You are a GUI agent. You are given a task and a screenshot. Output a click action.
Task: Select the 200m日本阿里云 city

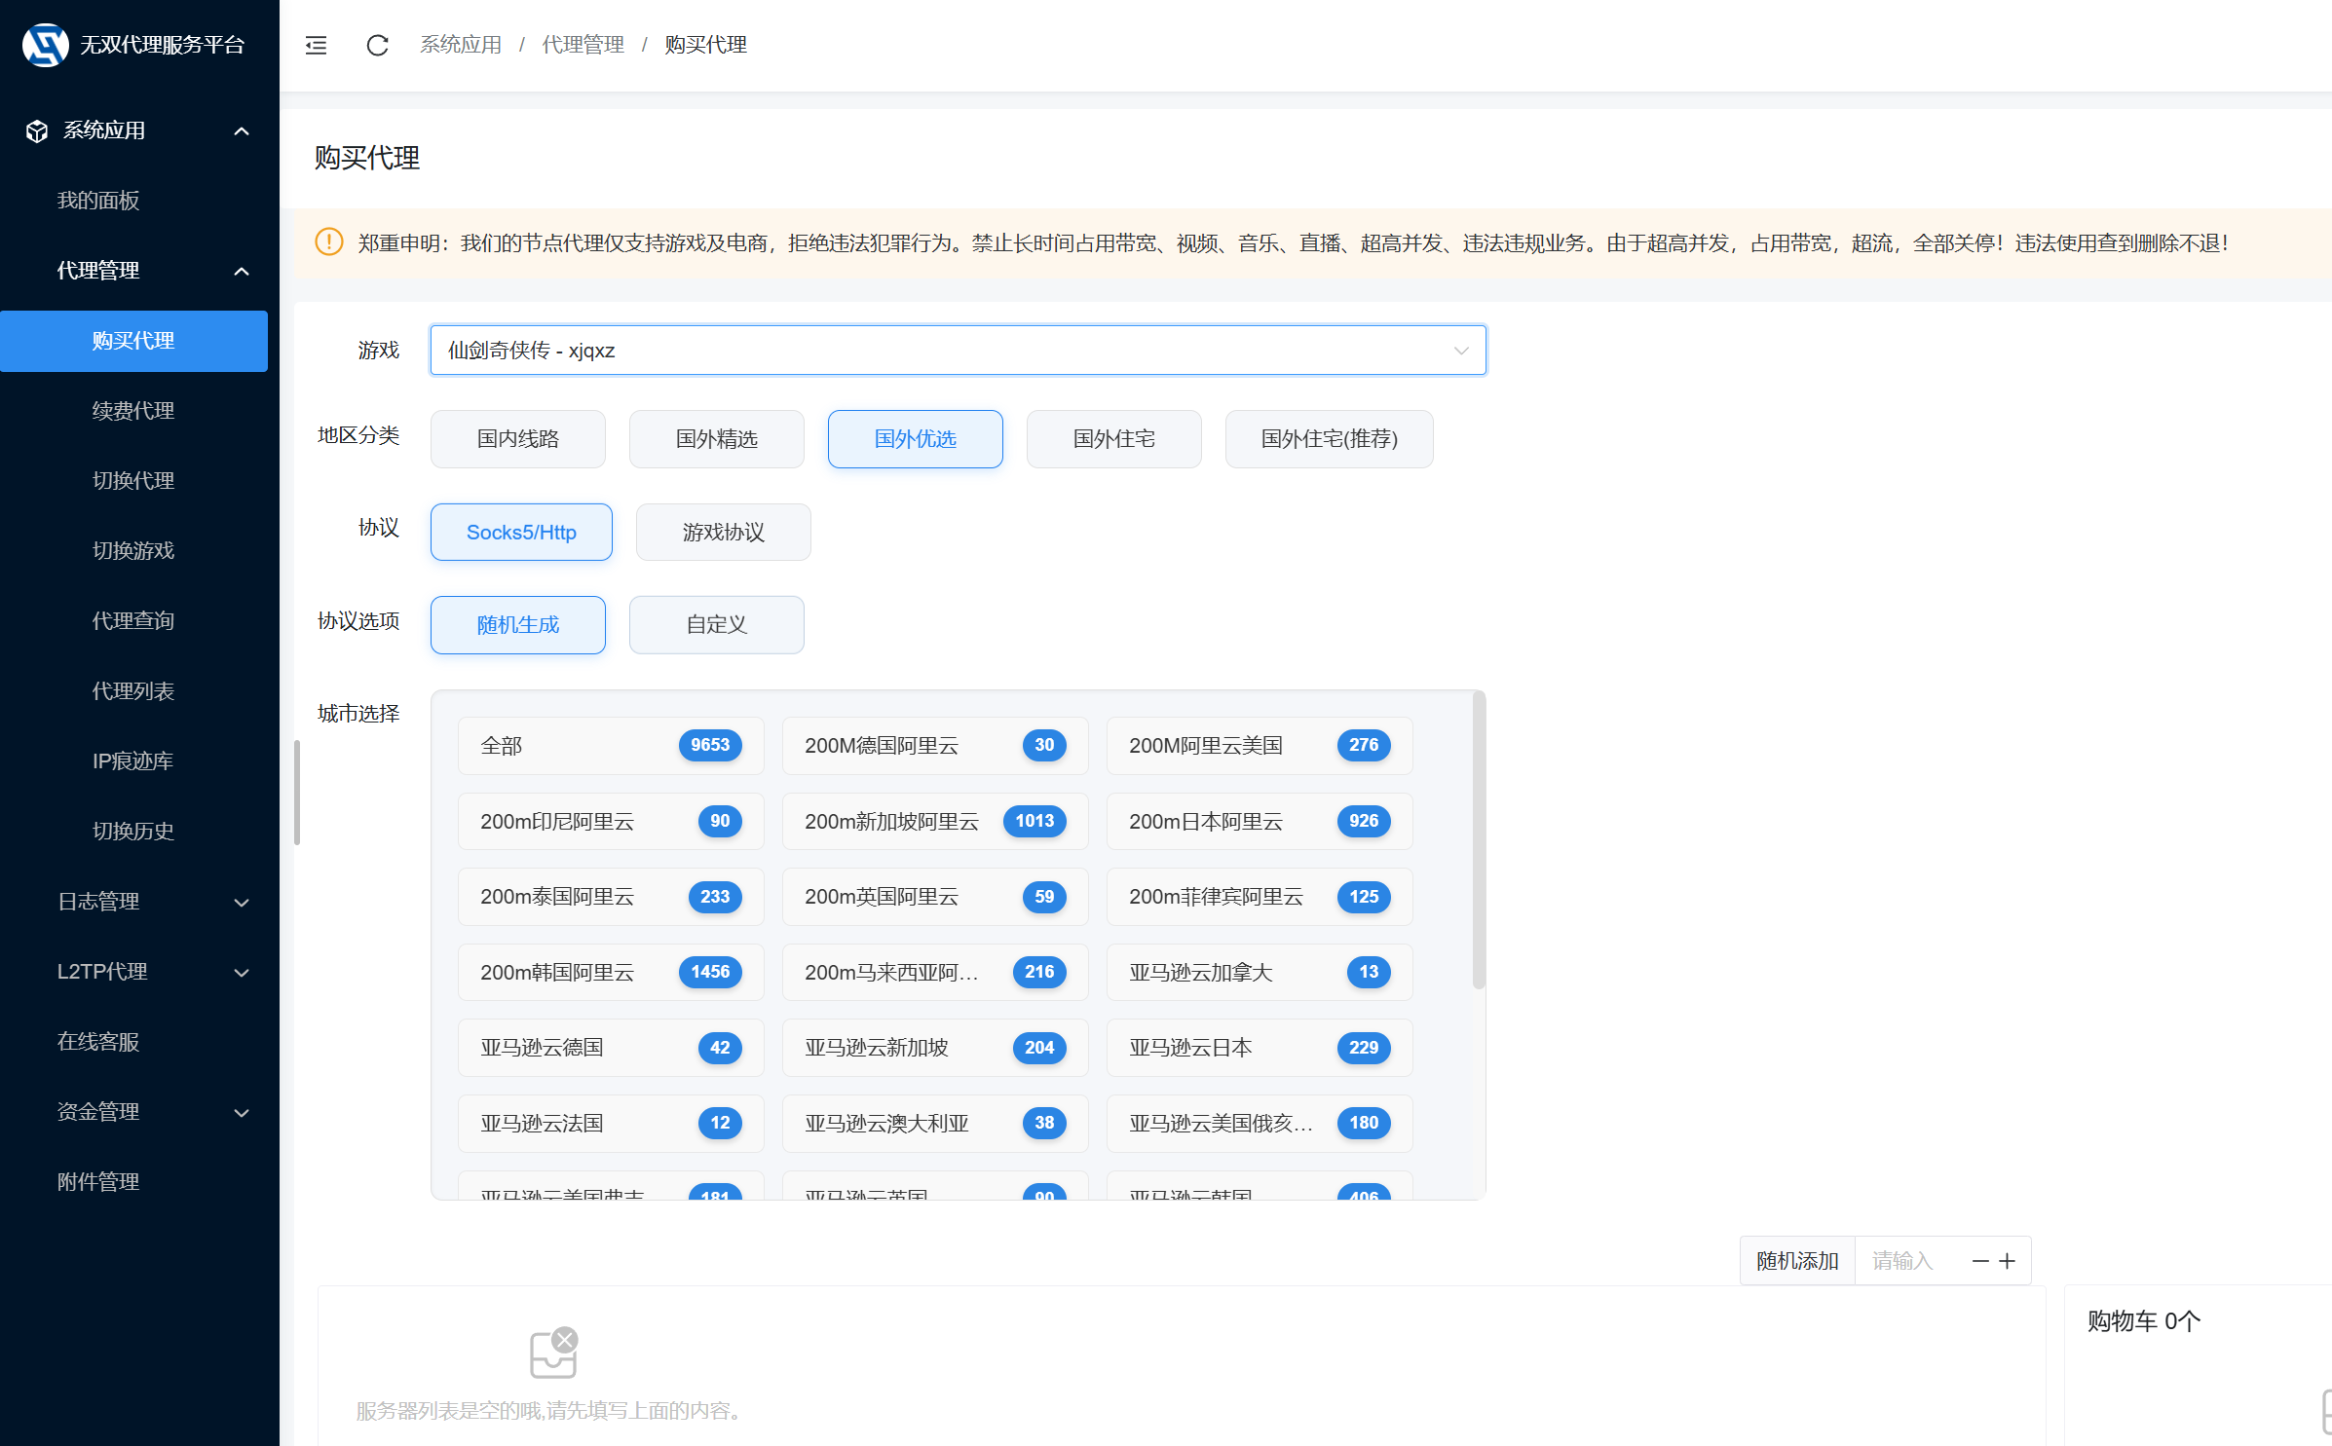[x=1259, y=821]
